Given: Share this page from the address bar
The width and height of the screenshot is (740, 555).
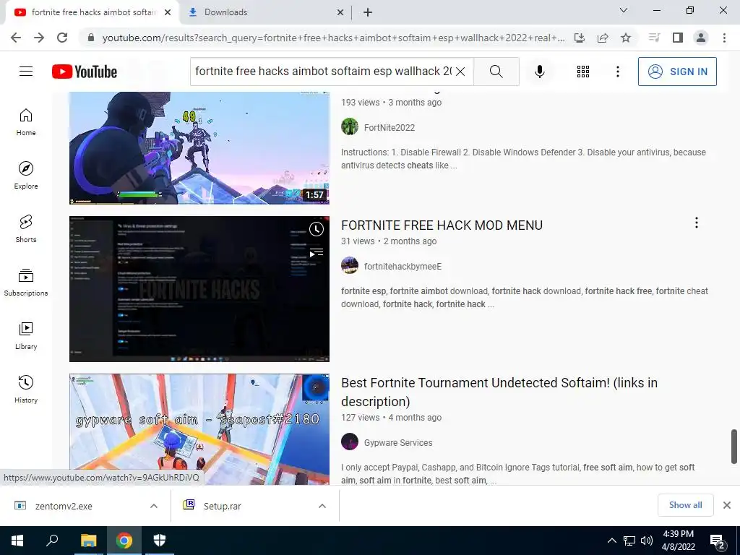Looking at the screenshot, I should coord(603,38).
